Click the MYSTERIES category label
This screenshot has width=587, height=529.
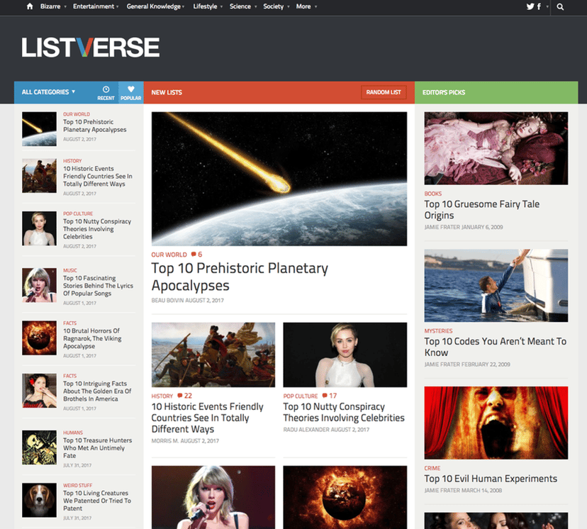(438, 331)
